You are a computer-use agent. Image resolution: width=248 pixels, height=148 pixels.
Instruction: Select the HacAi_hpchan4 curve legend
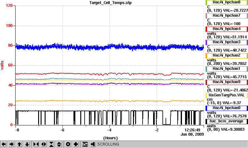(x=227, y=29)
